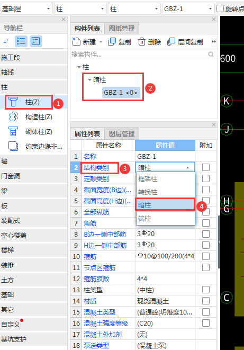Open 梁 navigation category
This screenshot has height=350, width=244.
pos(33,191)
